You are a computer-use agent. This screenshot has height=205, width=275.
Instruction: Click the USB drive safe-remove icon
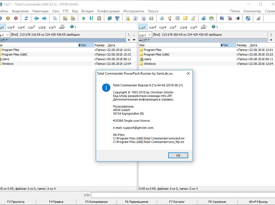pos(258,18)
